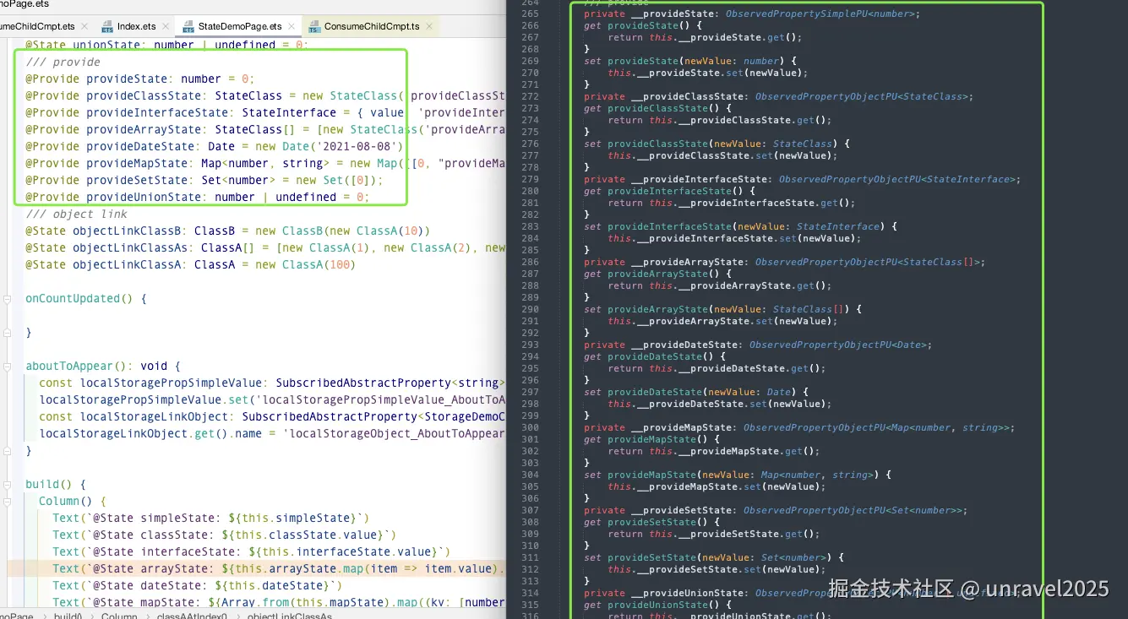Click the '/// provide' comment line

[63, 62]
